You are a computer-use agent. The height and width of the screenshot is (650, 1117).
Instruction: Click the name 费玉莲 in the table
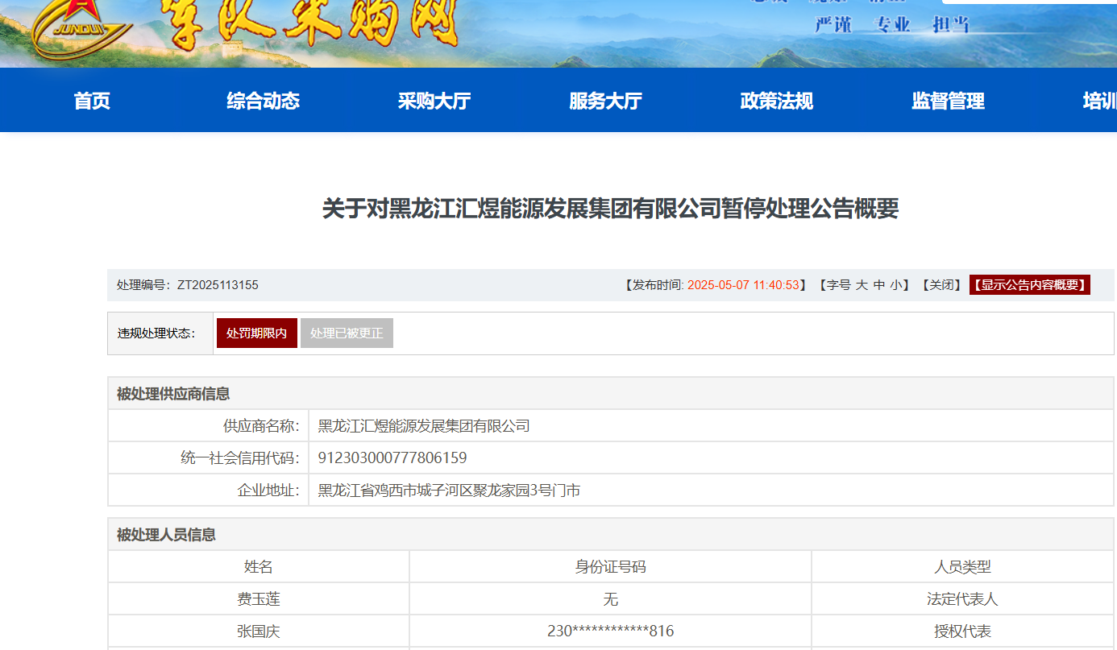[x=259, y=599]
